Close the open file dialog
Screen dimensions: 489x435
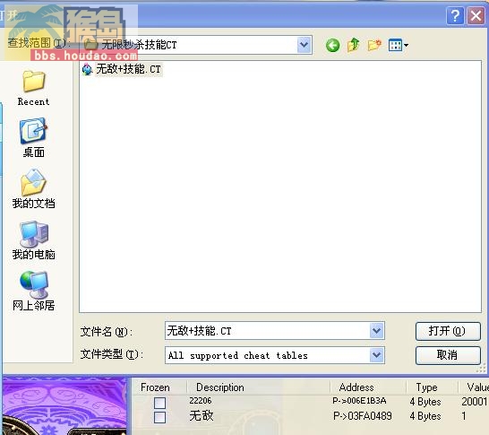(x=476, y=15)
